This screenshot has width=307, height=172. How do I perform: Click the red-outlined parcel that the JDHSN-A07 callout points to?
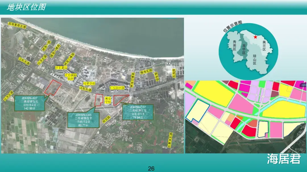pos(53,87)
